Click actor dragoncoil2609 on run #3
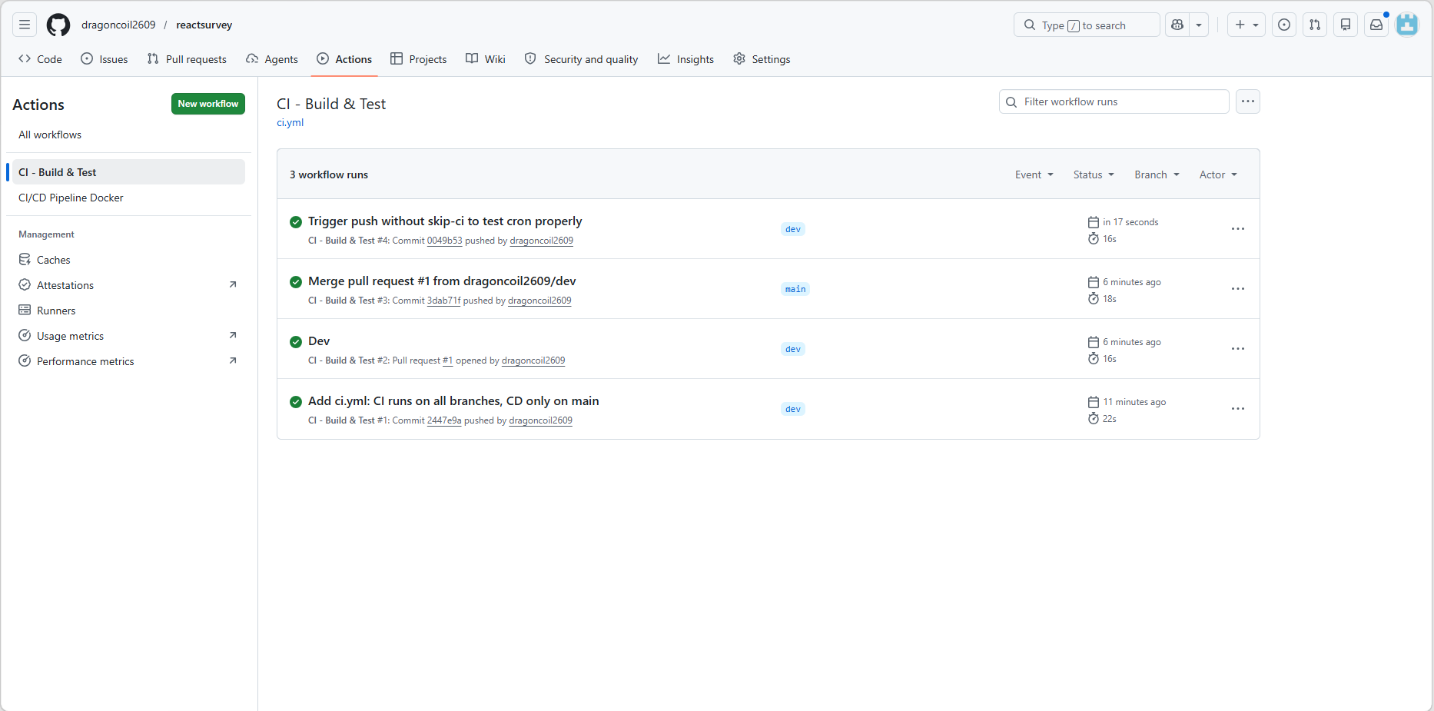This screenshot has width=1434, height=711. coord(539,301)
